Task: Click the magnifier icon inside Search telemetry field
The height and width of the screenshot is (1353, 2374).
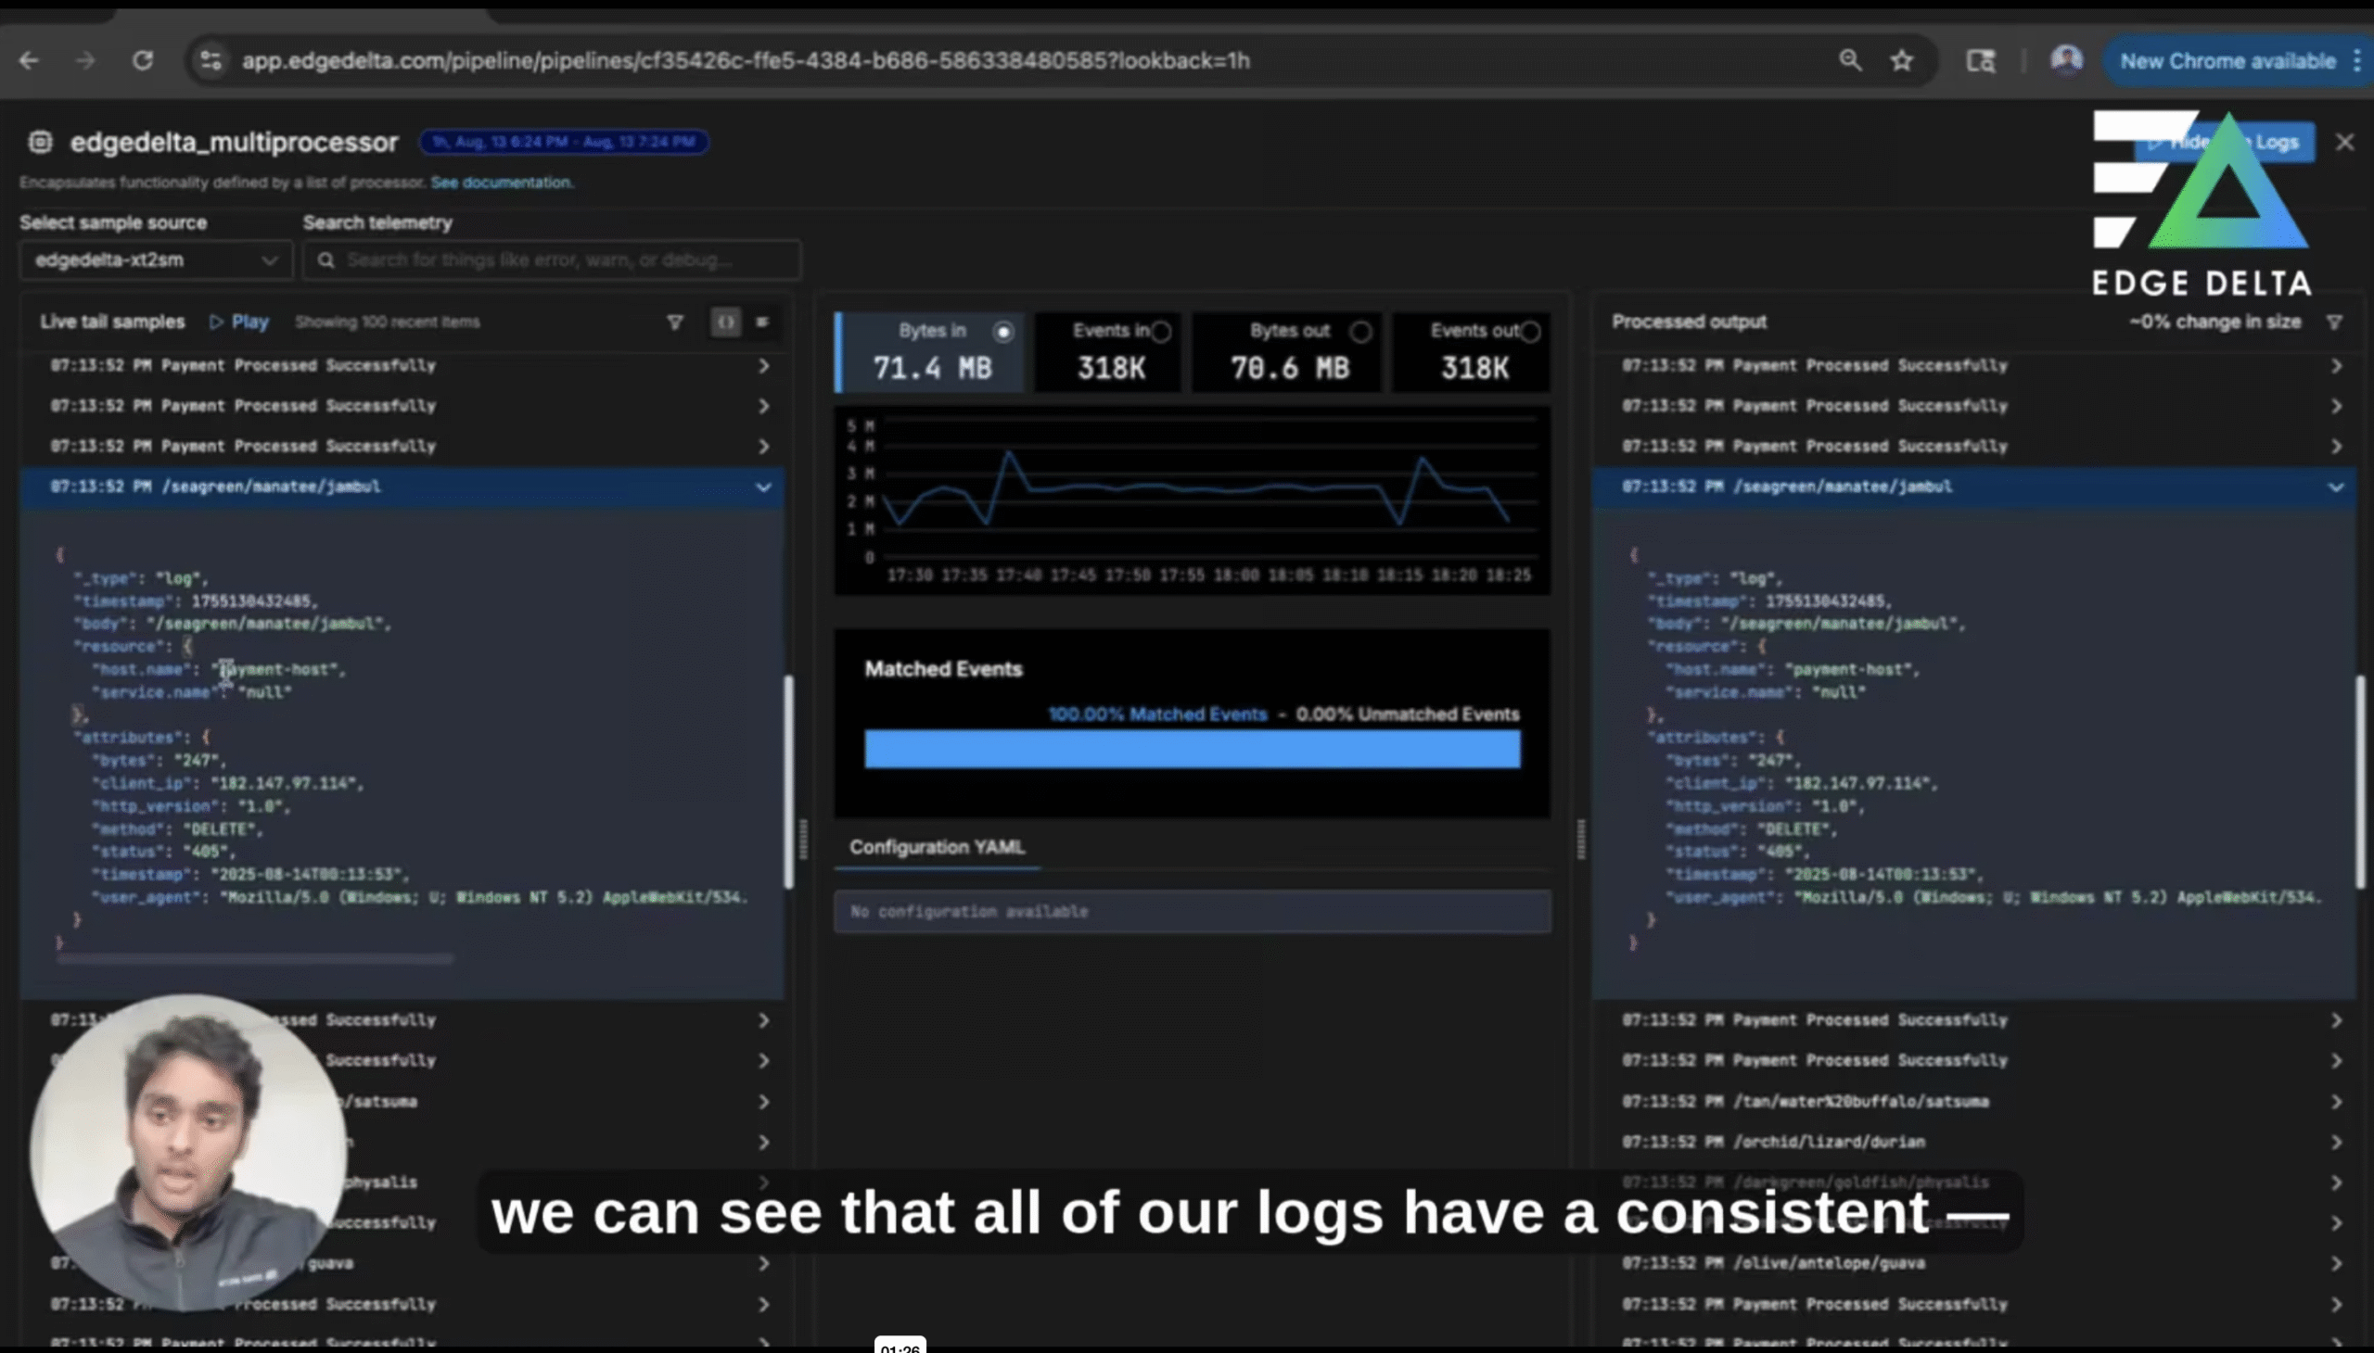Action: pyautogui.click(x=327, y=260)
